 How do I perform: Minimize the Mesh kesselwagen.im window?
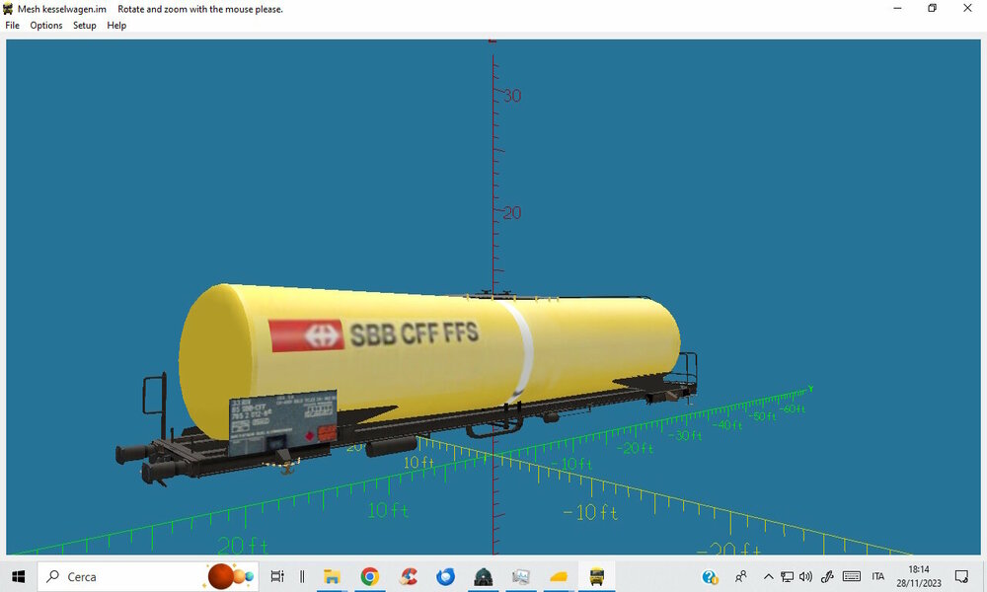pyautogui.click(x=897, y=8)
